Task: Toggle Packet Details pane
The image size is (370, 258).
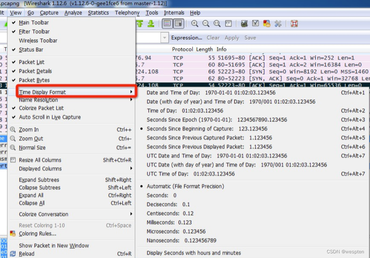Action: tap(71, 71)
